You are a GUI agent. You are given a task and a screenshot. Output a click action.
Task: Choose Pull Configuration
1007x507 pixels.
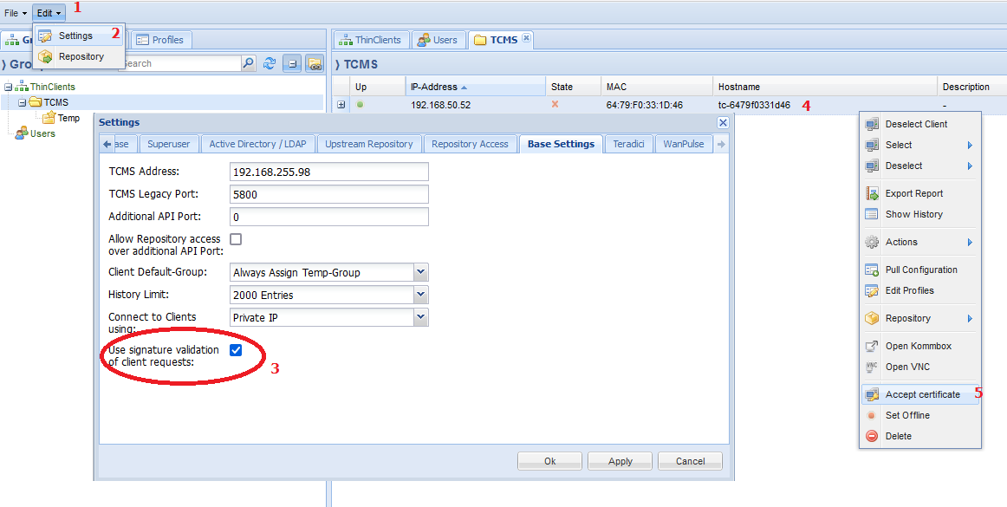(919, 270)
